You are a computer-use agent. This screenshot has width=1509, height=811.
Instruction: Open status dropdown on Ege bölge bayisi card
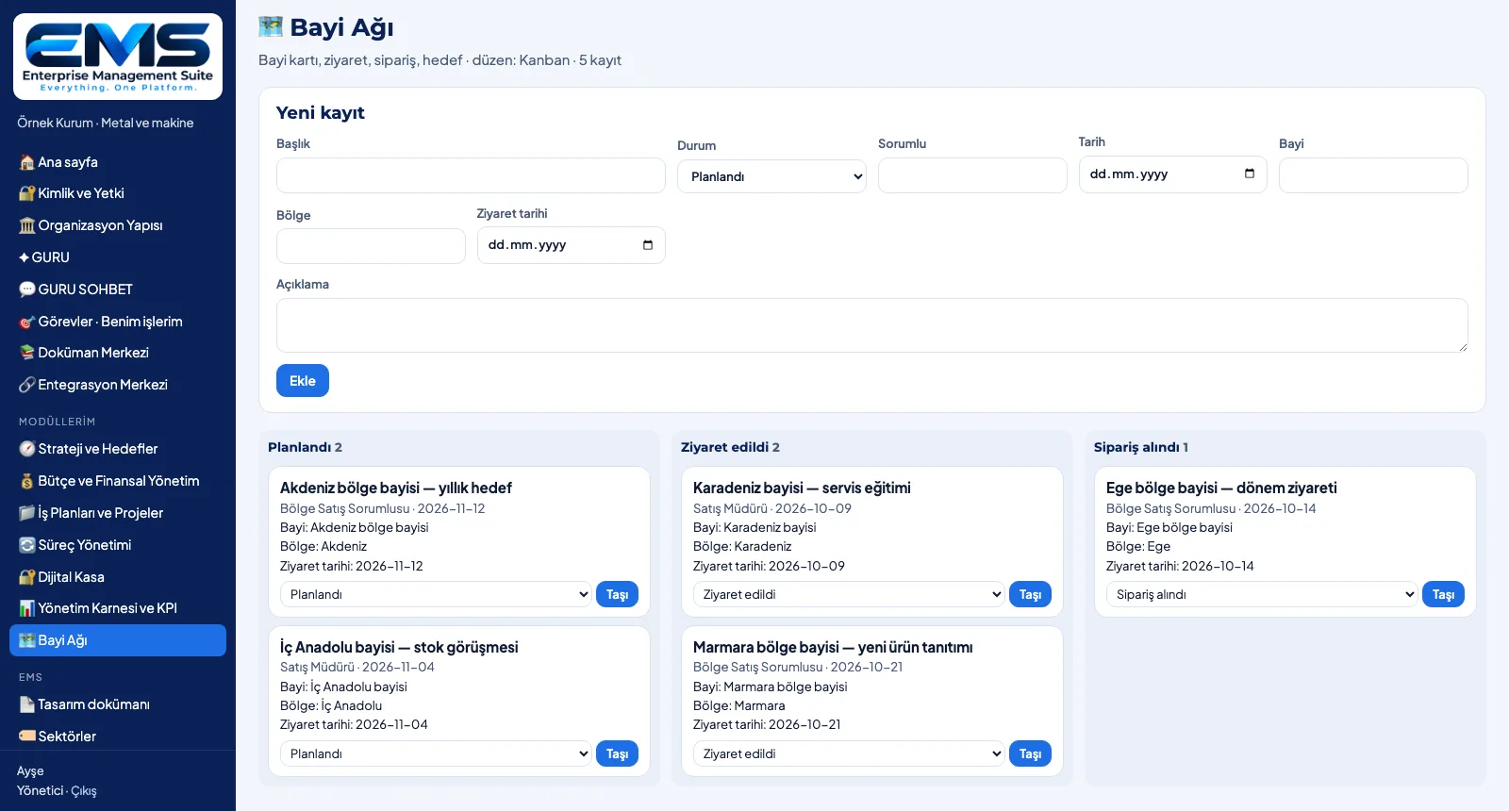1262,594
